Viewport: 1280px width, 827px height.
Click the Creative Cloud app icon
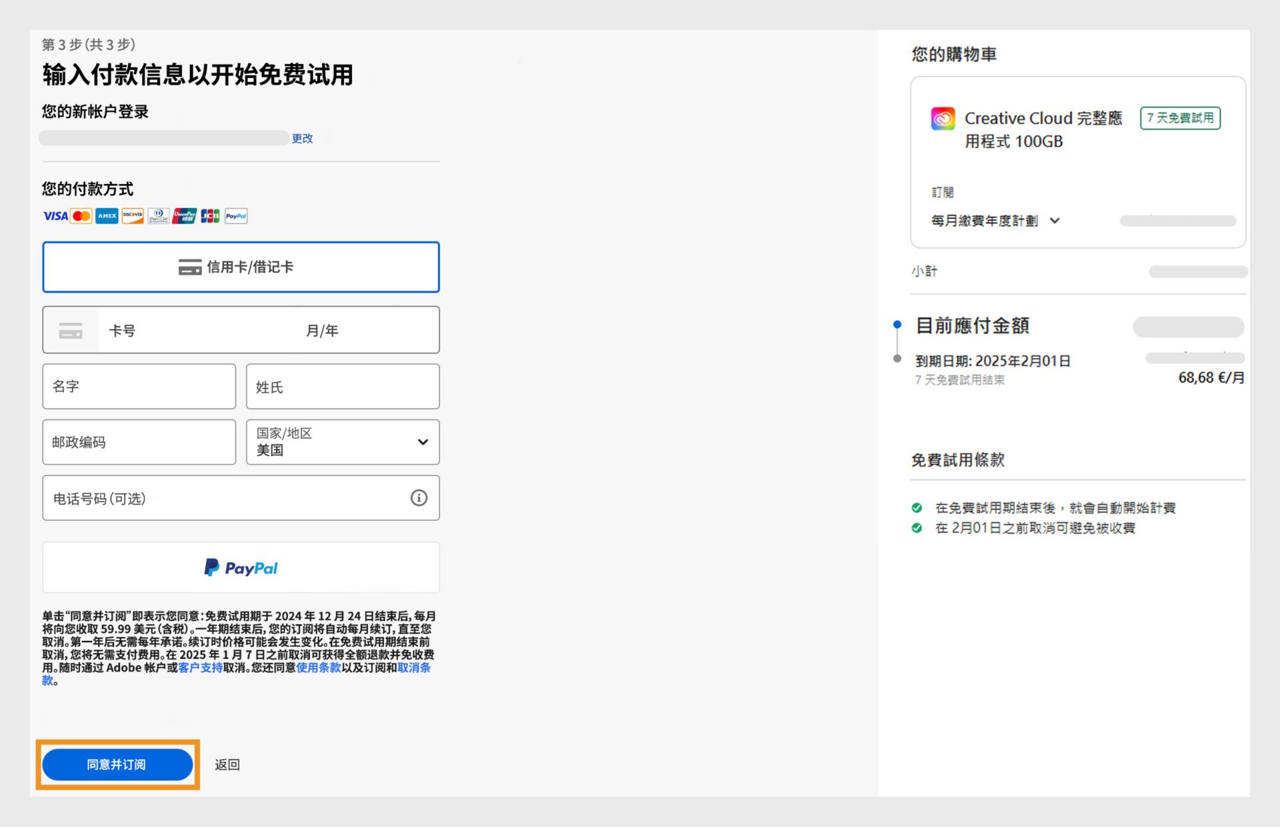943,119
